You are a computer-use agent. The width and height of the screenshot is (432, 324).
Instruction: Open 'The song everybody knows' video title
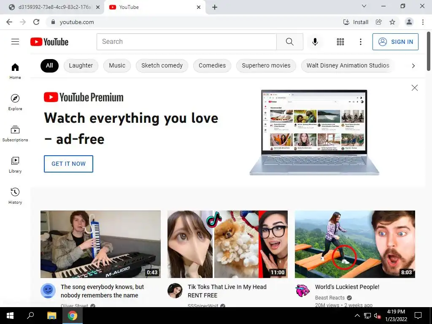point(102,291)
